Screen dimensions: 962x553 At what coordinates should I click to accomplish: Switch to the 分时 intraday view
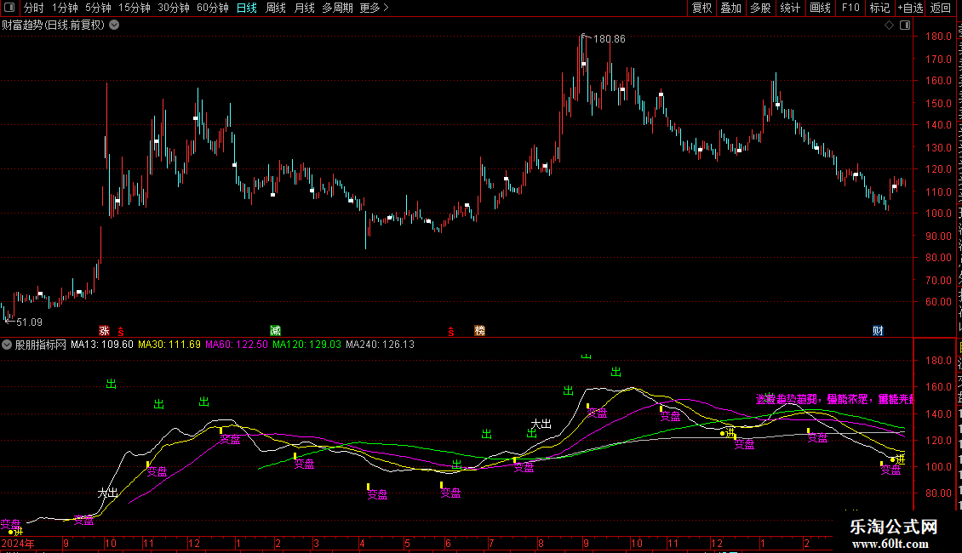(x=34, y=8)
